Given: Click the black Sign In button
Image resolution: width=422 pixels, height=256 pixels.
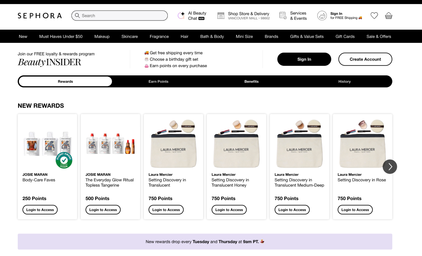Looking at the screenshot, I should tap(304, 59).
